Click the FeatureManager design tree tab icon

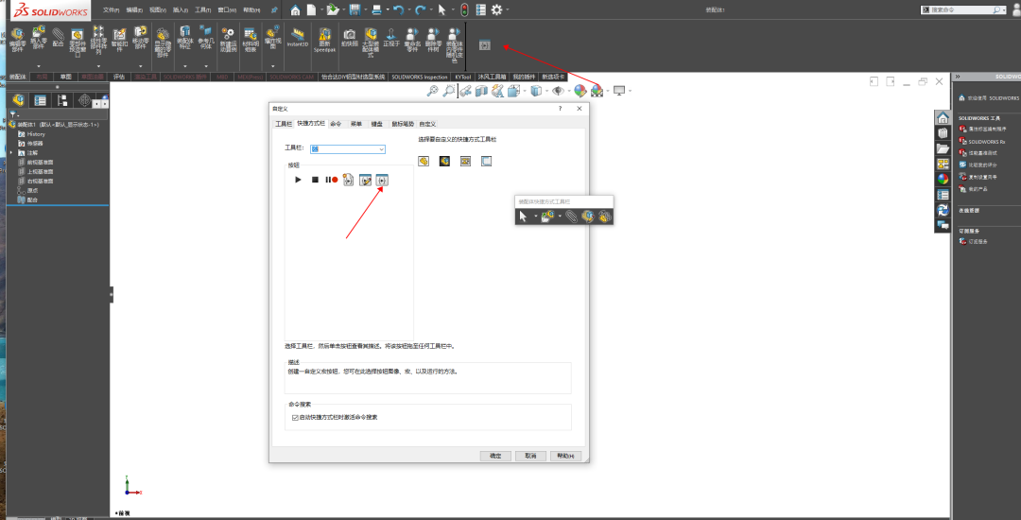20,100
